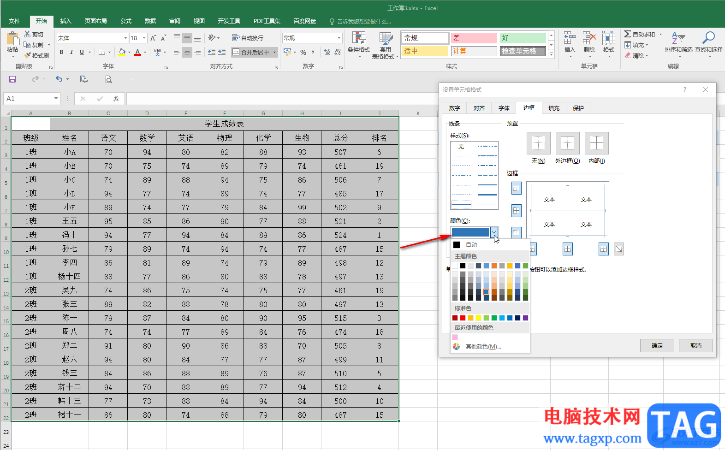Screen dimensions: 725x450
Task: Open the font size dropdown
Action: 144,38
